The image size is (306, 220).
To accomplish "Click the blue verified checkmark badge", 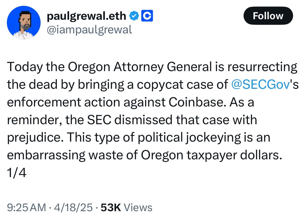I will click(134, 17).
